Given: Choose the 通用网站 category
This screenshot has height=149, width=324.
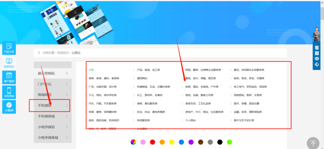Looking at the screenshot, I should coord(142,78).
